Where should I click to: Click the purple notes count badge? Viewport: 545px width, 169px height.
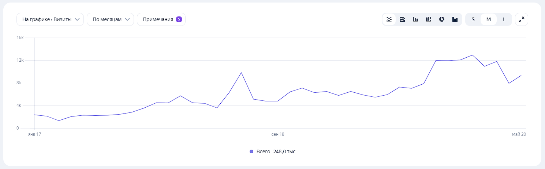pos(179,19)
